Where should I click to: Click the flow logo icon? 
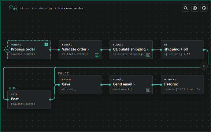coord(13,8)
